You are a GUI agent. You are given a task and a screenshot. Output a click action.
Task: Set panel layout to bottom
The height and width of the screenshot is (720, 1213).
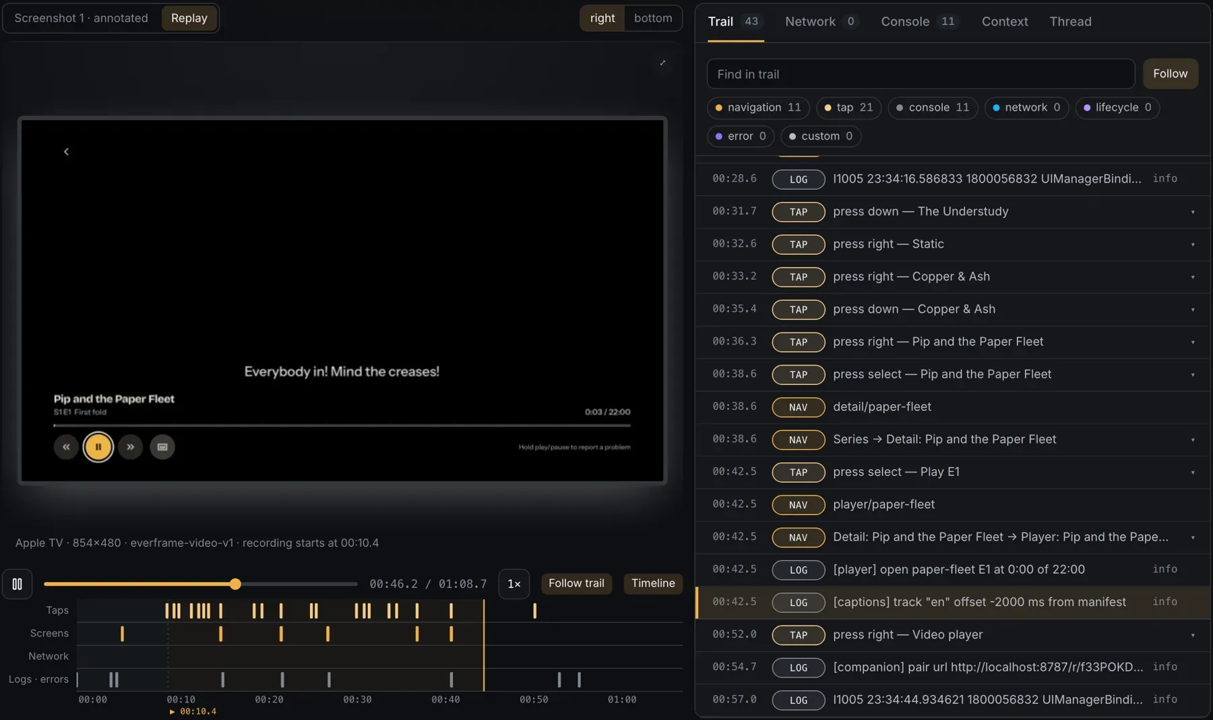click(653, 18)
